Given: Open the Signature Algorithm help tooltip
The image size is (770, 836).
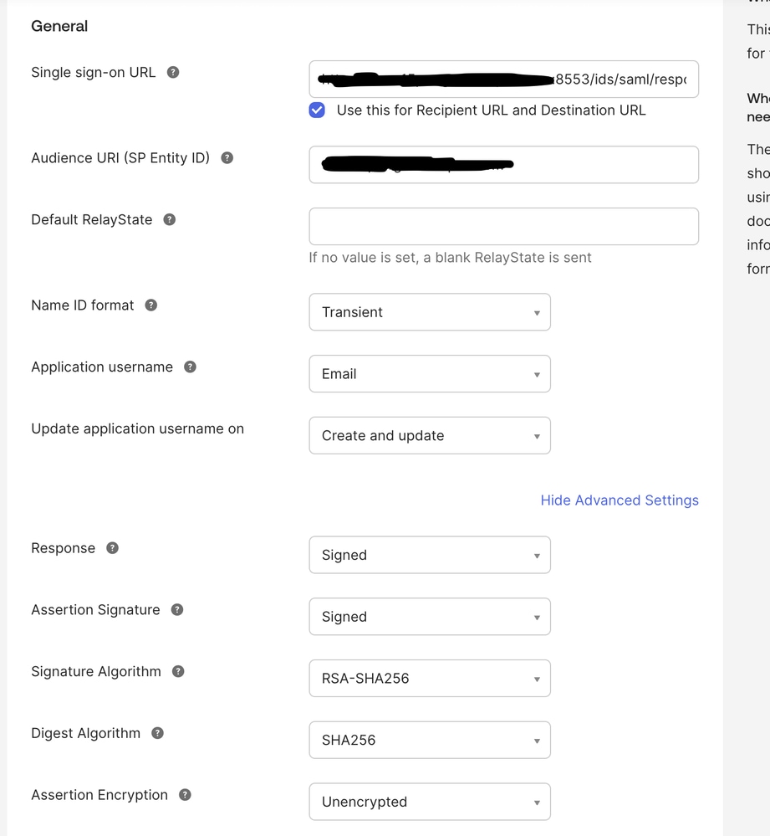Looking at the screenshot, I should pos(180,672).
